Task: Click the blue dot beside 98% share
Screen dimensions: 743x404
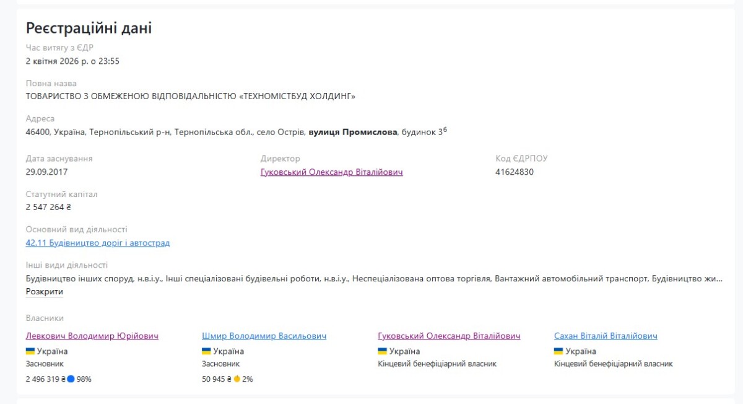Action: 71,379
